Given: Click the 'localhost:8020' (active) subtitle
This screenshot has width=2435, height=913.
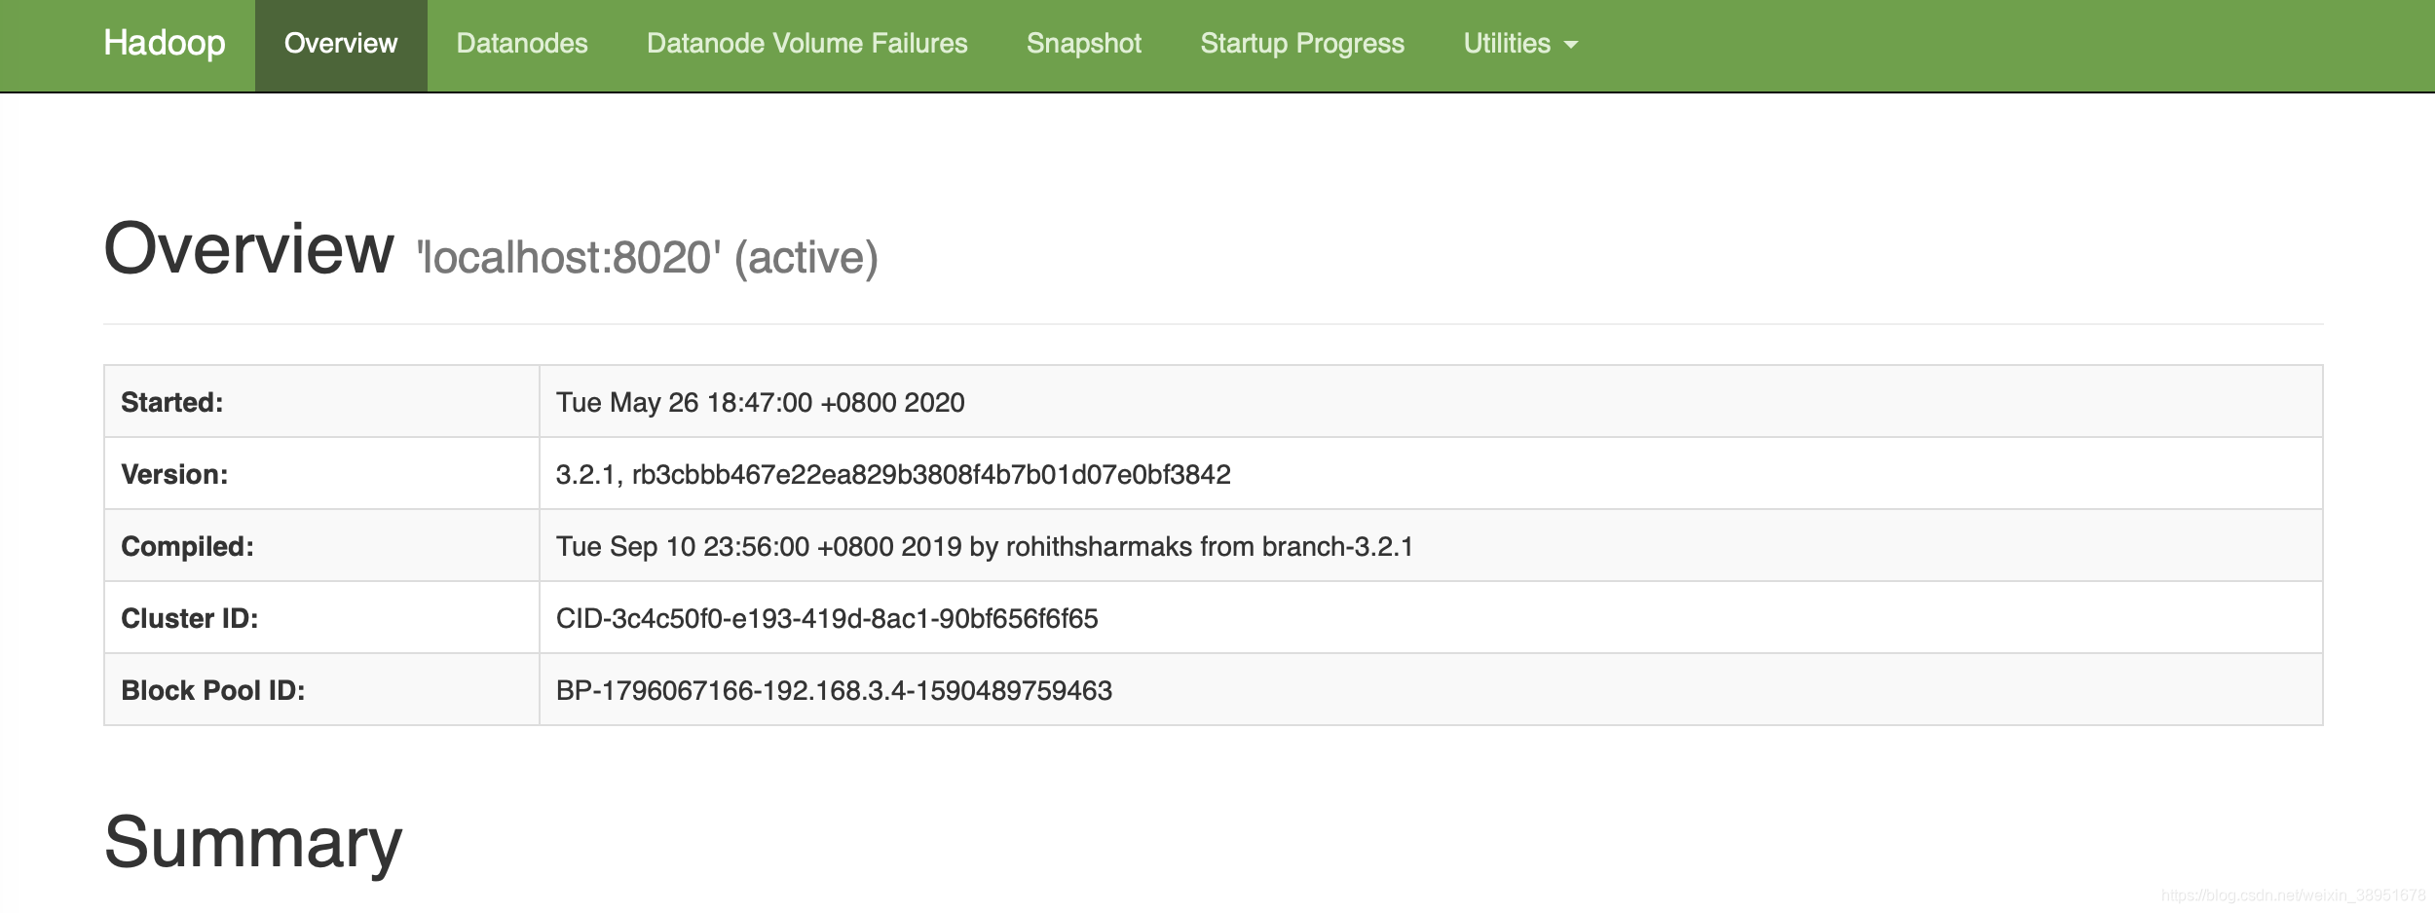Looking at the screenshot, I should [648, 258].
